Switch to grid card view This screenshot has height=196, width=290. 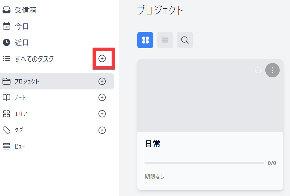coord(145,40)
